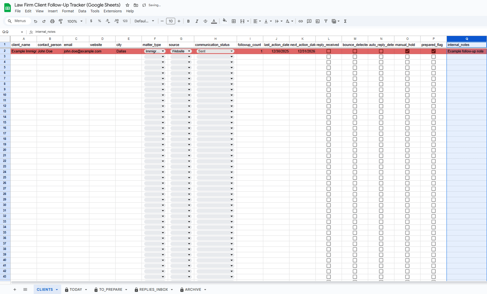Open the Extensions menu
The image size is (487, 294).
tap(113, 11)
